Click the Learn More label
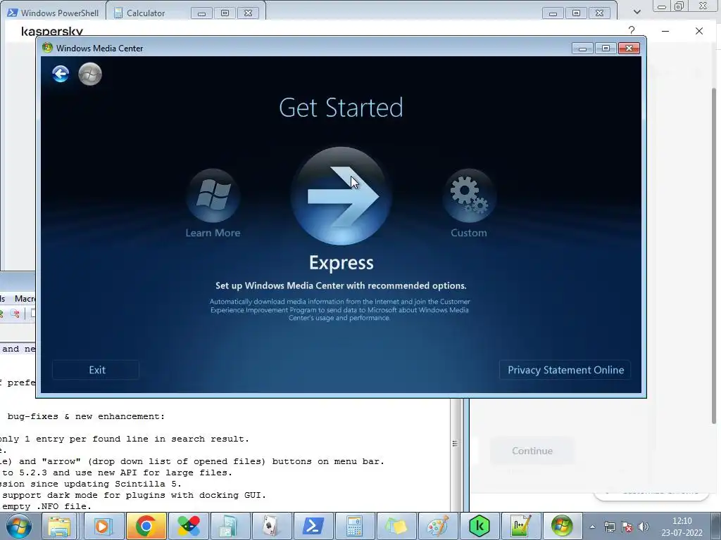 coord(213,233)
